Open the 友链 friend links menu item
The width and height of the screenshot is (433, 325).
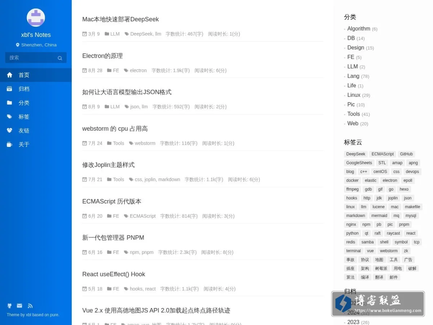[x=36, y=131]
